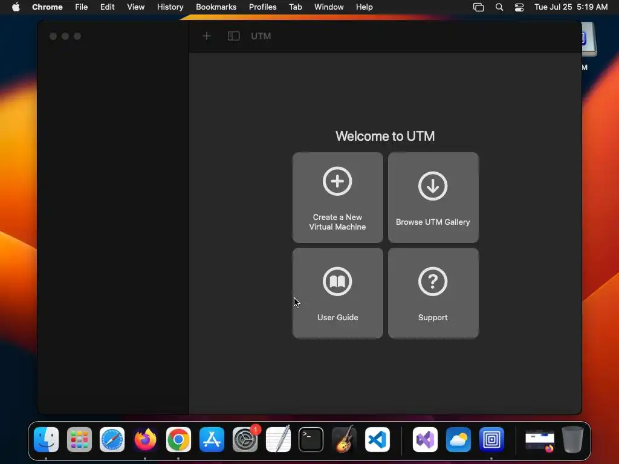
Task: Toggle the sidebar icon in UTM toolbar
Action: tap(234, 36)
